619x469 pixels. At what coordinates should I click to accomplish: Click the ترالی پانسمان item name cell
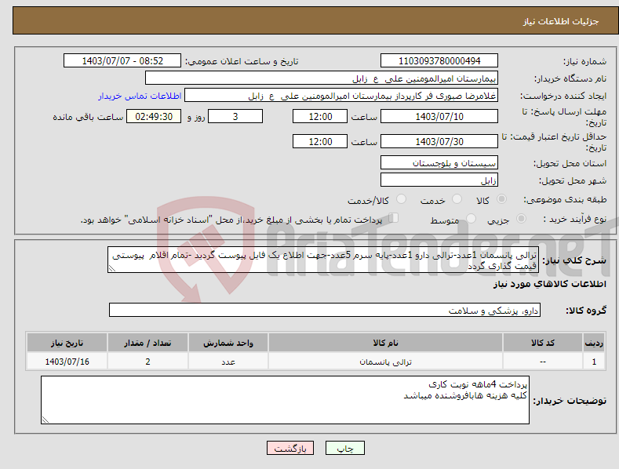click(385, 362)
